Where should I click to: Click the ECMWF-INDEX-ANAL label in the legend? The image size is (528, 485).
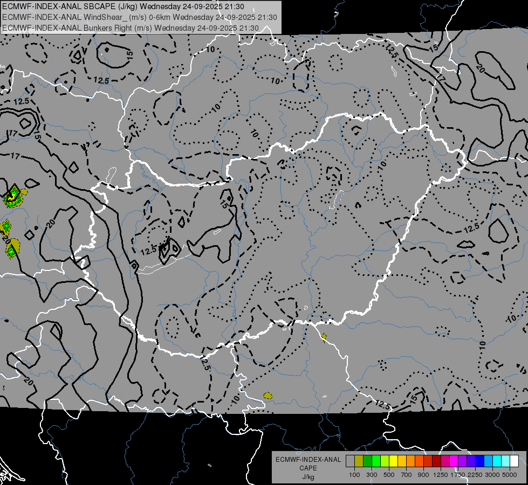(x=308, y=460)
